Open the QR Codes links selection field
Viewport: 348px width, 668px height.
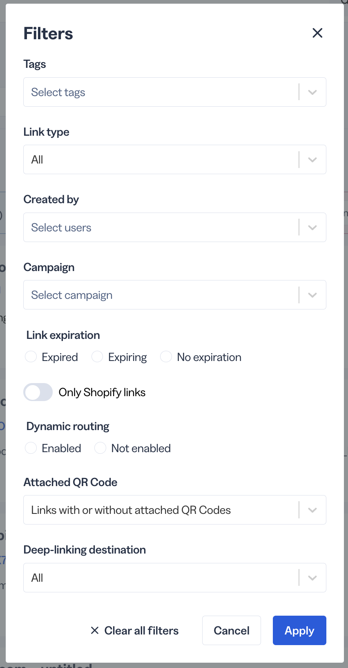[175, 510]
